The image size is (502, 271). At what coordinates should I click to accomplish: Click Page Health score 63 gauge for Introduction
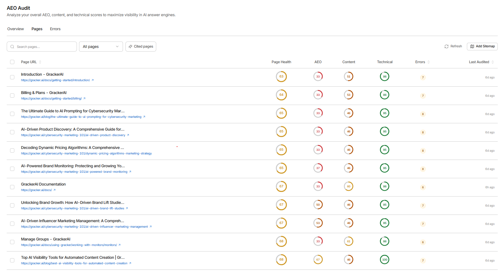[x=281, y=77]
